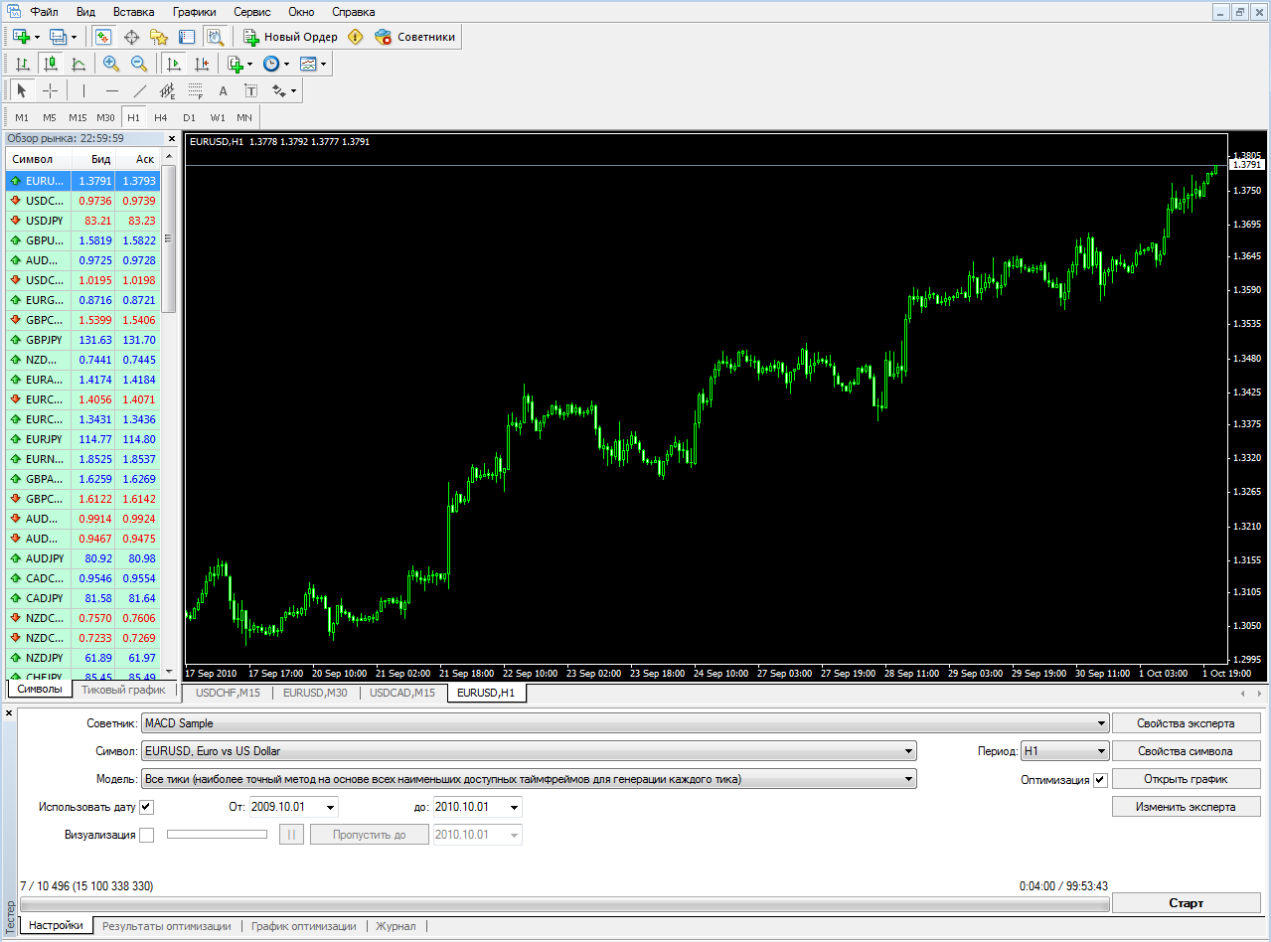Expand the chart templates dropdown
The height and width of the screenshot is (942, 1271).
pyautogui.click(x=323, y=64)
